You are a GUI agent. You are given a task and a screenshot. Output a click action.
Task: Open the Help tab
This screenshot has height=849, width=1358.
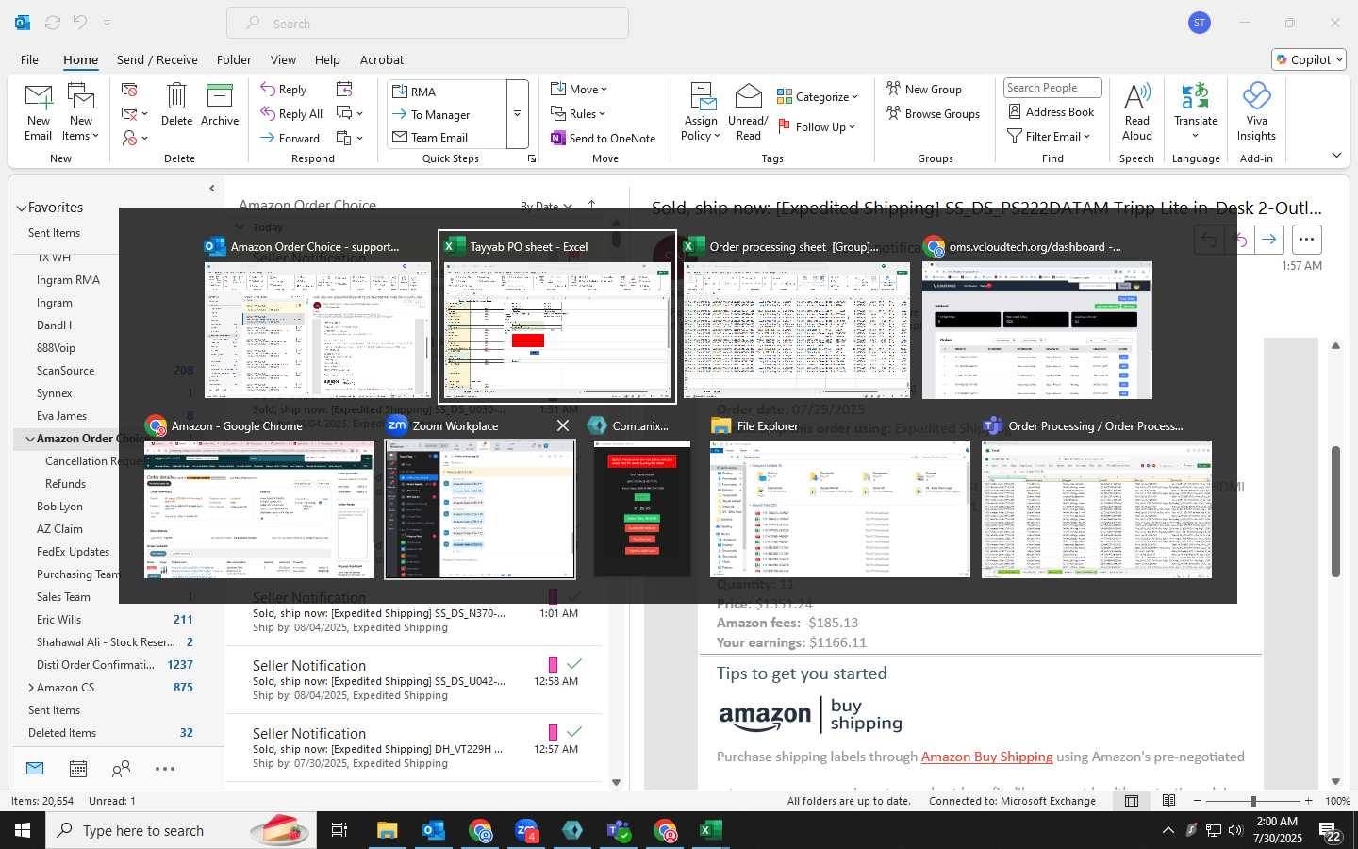[327, 59]
